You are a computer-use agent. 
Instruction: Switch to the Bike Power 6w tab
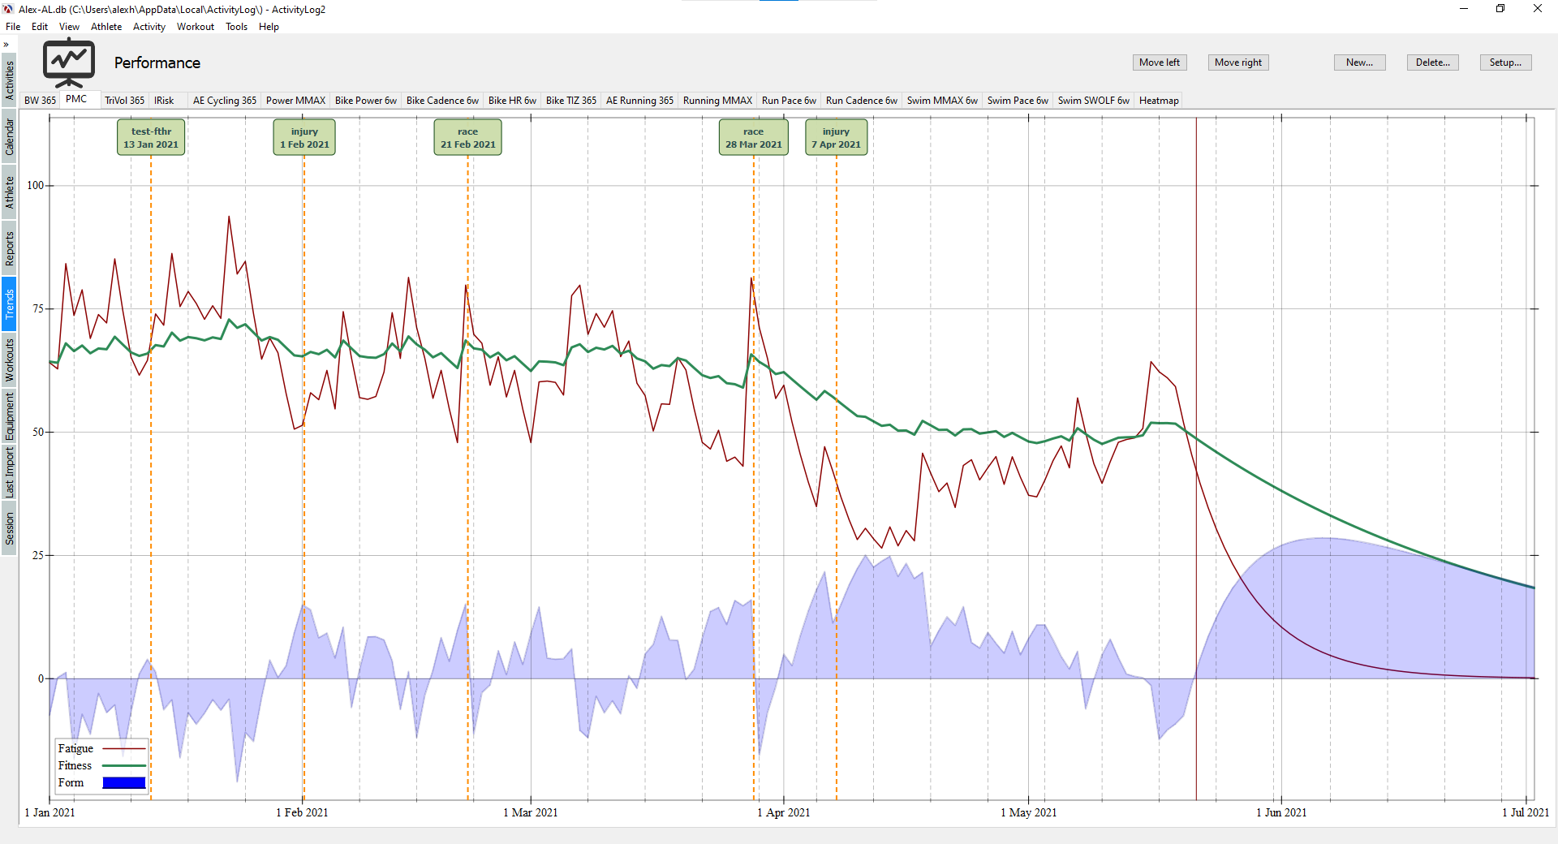[x=366, y=101]
